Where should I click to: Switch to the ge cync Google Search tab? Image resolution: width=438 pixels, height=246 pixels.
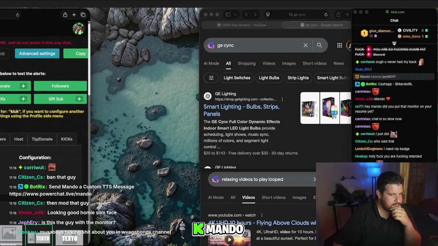pyautogui.click(x=322, y=25)
